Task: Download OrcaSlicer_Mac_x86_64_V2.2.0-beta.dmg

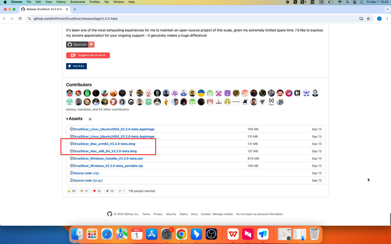Action: point(105,151)
